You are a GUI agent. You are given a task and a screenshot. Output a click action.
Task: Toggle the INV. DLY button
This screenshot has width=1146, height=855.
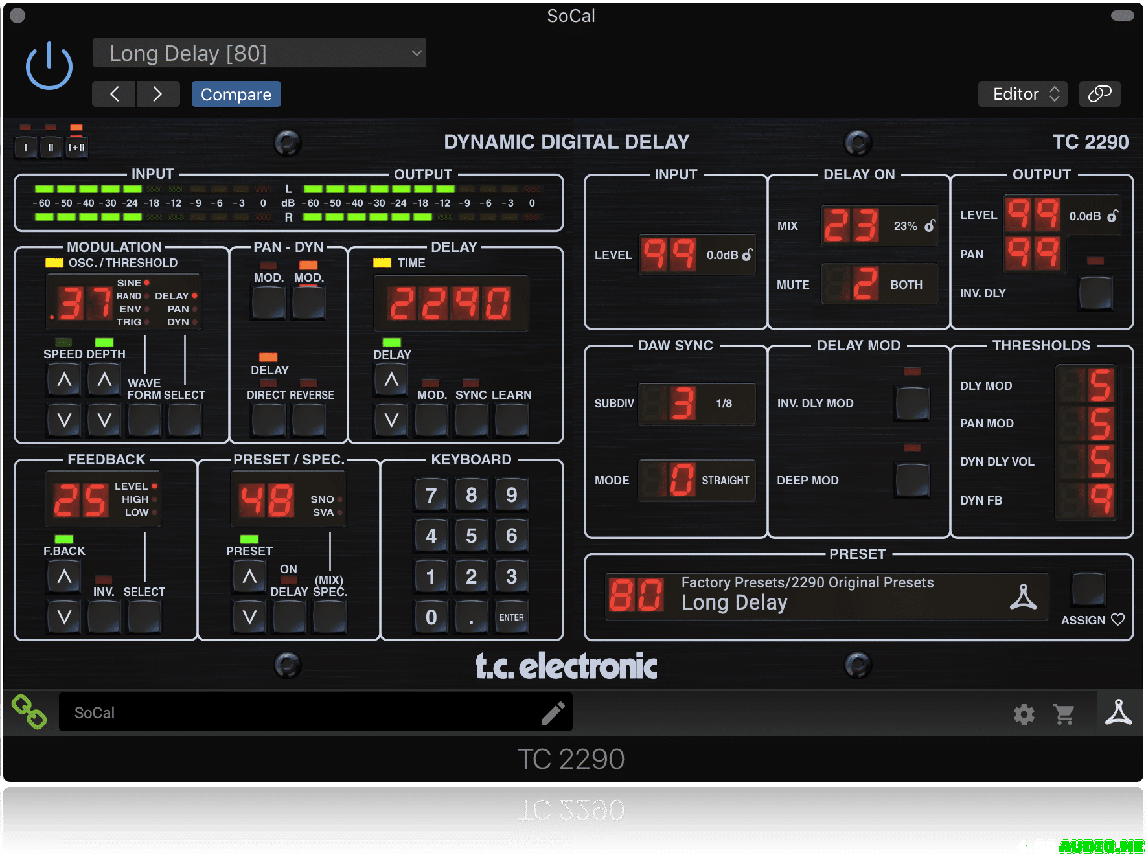click(1095, 293)
